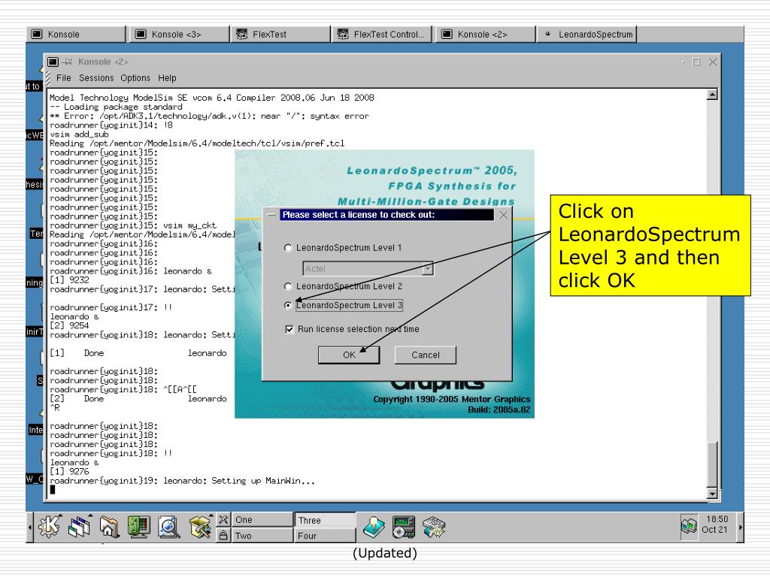Image resolution: width=770 pixels, height=577 pixels.
Task: Switch to FlexTest taskbar entry
Action: tap(281, 35)
